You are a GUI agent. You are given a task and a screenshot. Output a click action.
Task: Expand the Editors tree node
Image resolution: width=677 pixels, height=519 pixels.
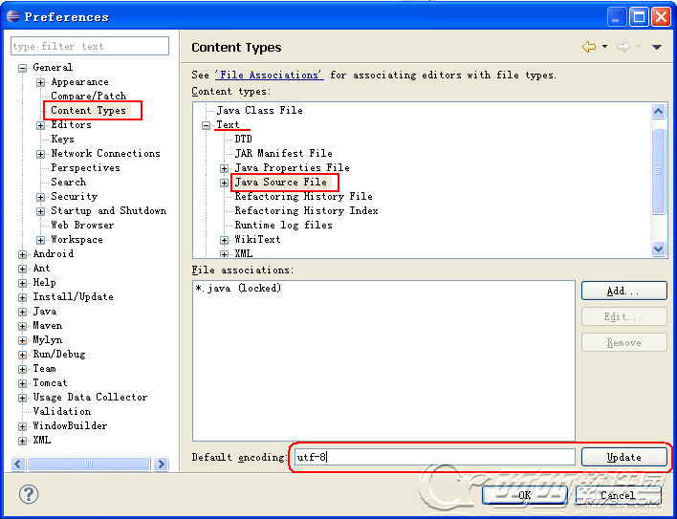click(41, 125)
